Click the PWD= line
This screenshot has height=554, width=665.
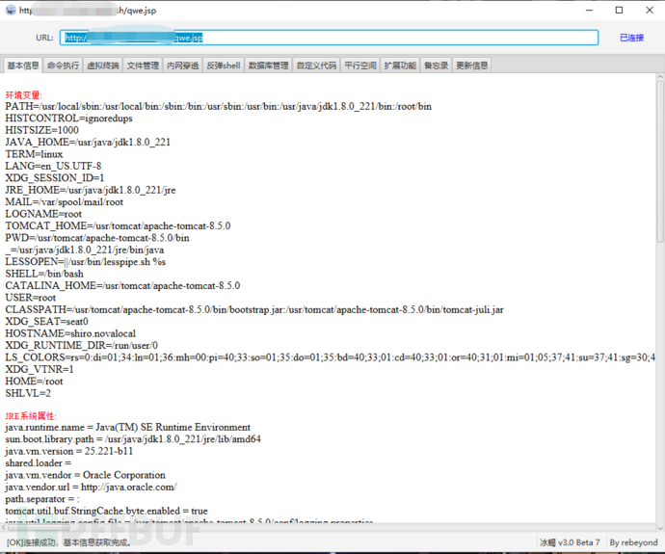tap(97, 237)
